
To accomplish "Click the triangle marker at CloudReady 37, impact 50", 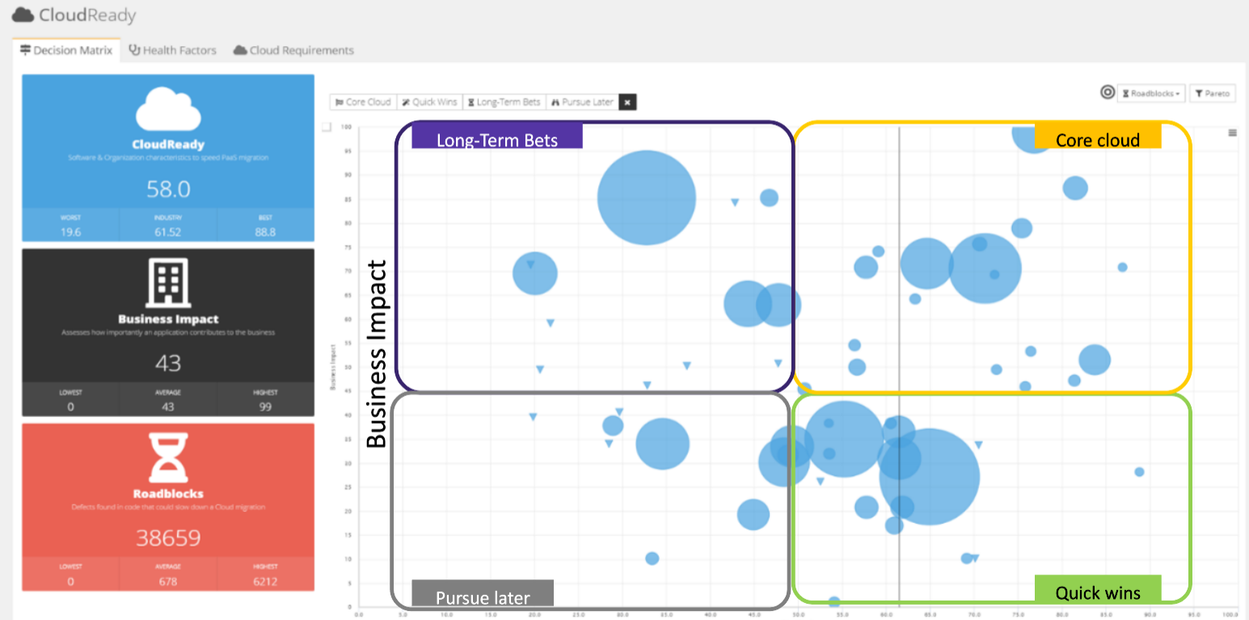I will [687, 365].
